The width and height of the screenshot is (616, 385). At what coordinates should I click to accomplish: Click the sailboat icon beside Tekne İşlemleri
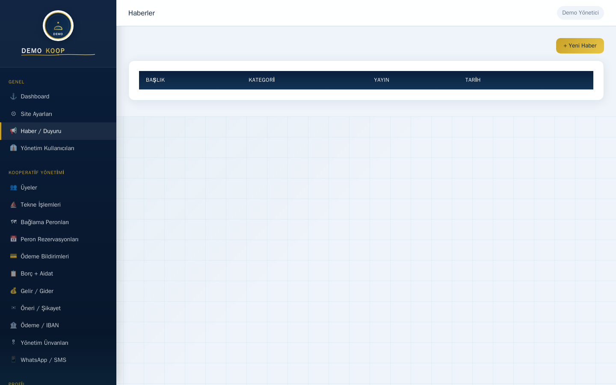tap(13, 204)
